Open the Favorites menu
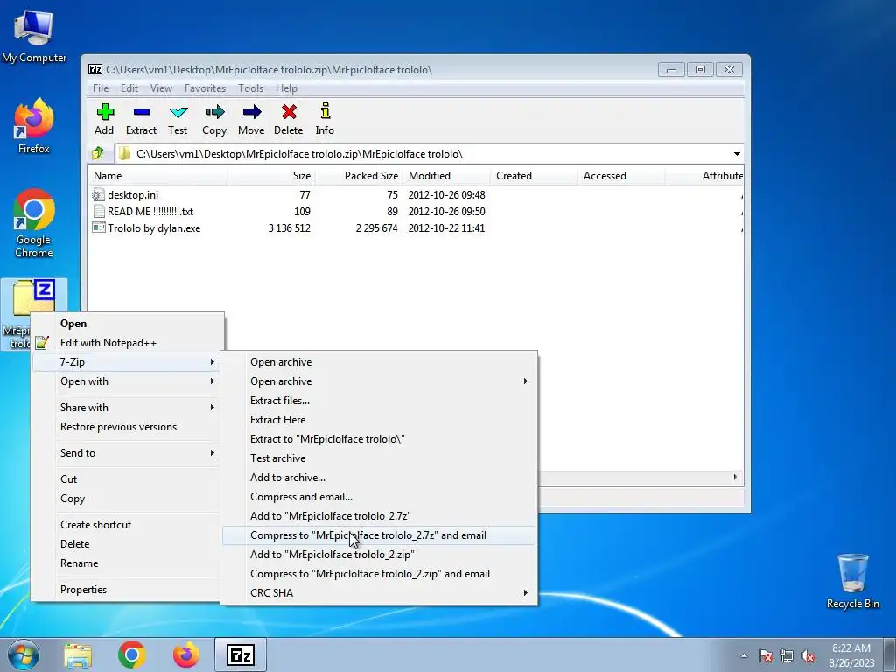 pos(205,88)
